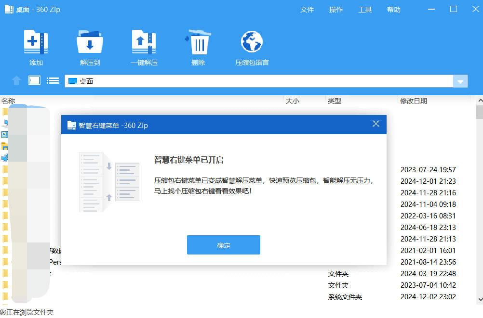Click the 360 Zip logo in dialog title
483x318 pixels.
coord(71,125)
